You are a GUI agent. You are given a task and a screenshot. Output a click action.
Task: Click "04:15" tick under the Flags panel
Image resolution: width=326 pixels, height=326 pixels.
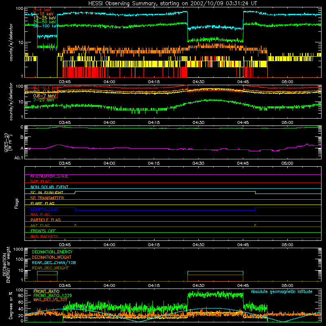(154, 245)
